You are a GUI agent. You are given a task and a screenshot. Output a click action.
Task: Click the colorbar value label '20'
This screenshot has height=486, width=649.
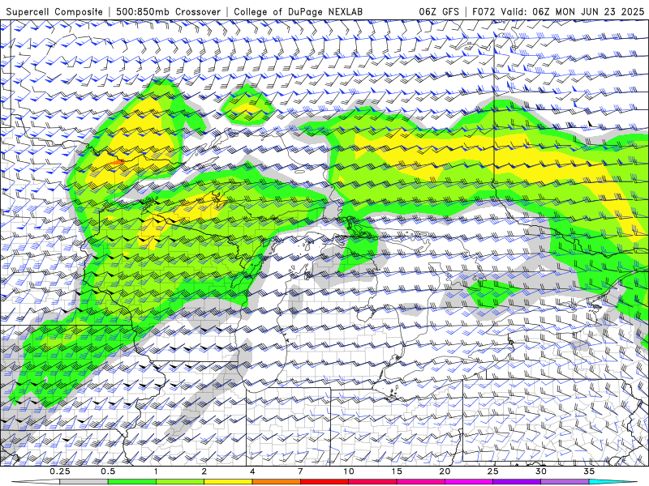(x=445, y=471)
